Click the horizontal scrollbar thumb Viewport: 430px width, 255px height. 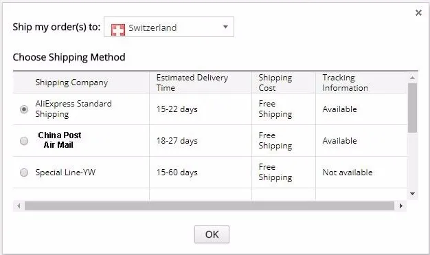pos(210,206)
